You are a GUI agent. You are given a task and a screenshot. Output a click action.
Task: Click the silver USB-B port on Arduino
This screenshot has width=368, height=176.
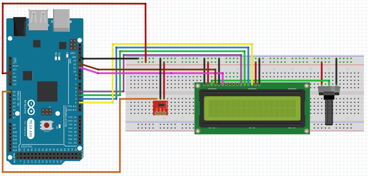61,20
